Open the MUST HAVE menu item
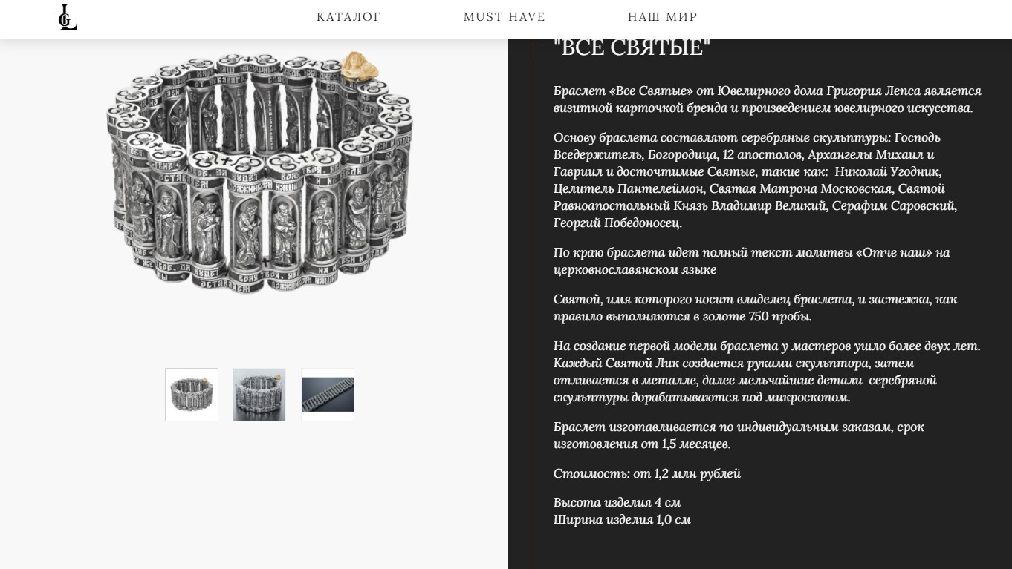 (505, 17)
